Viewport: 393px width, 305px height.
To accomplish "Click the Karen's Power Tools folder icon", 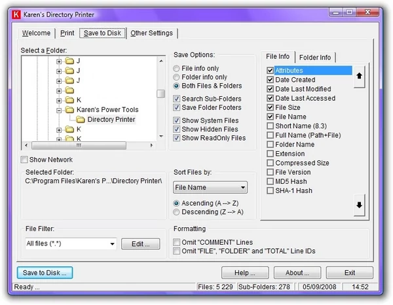I will pyautogui.click(x=69, y=110).
